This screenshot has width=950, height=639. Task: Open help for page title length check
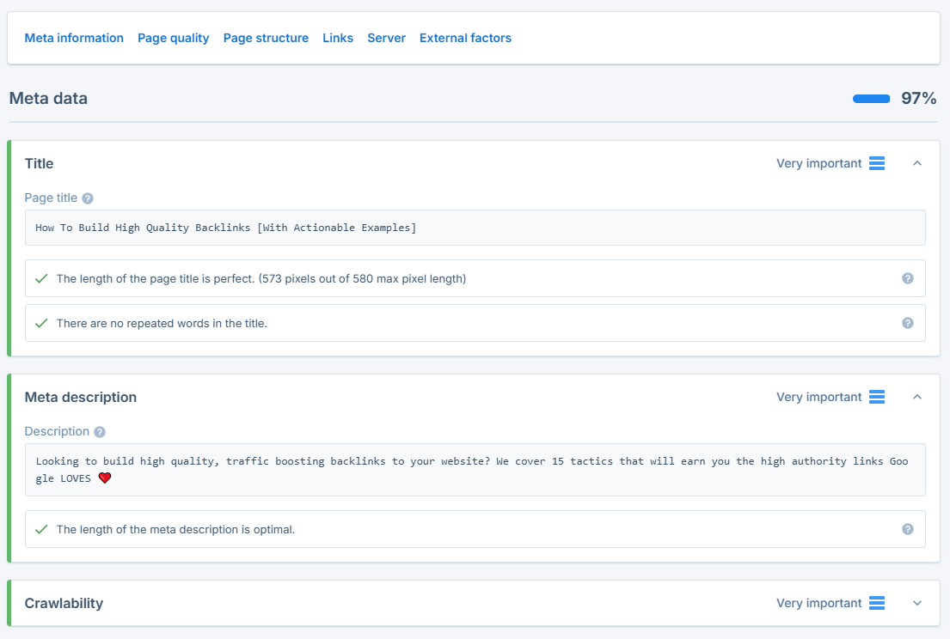[x=907, y=278]
